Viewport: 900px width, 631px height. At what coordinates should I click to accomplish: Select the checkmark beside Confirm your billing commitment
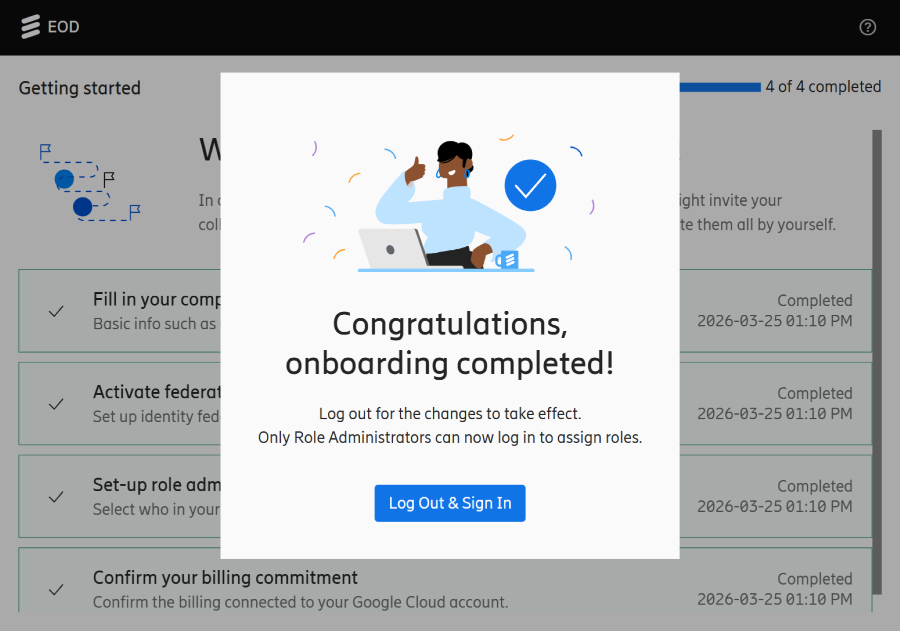tap(56, 591)
